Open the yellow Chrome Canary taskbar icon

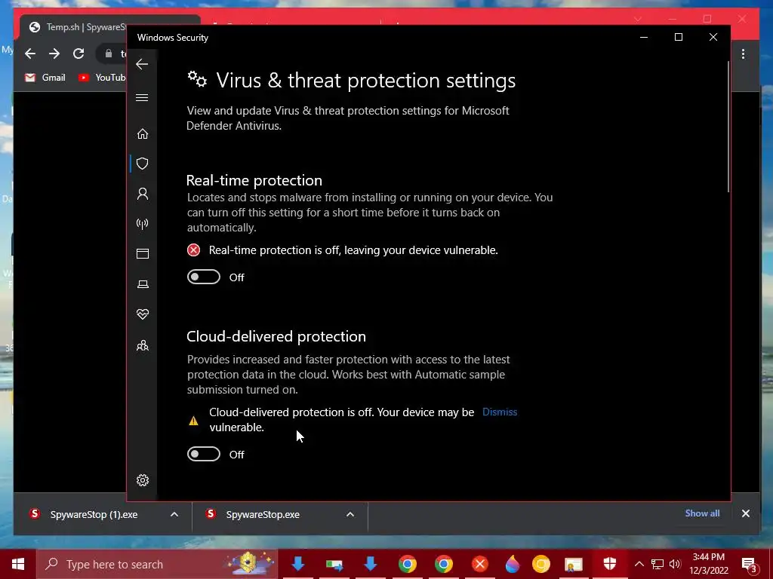click(540, 564)
